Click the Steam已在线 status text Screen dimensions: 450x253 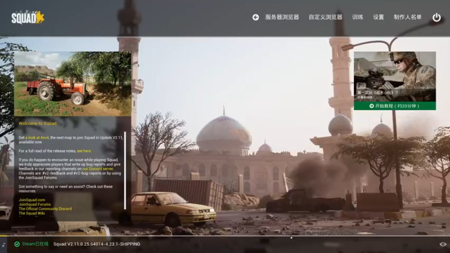(35, 244)
